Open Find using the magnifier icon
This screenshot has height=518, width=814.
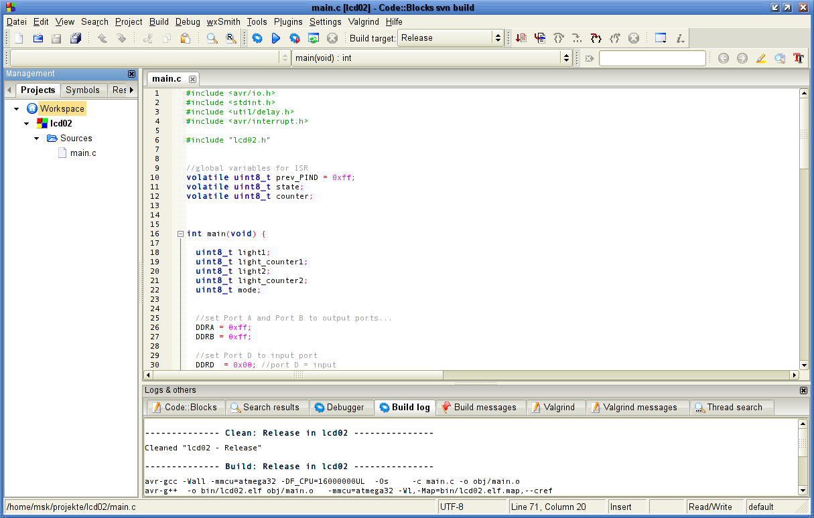click(212, 38)
